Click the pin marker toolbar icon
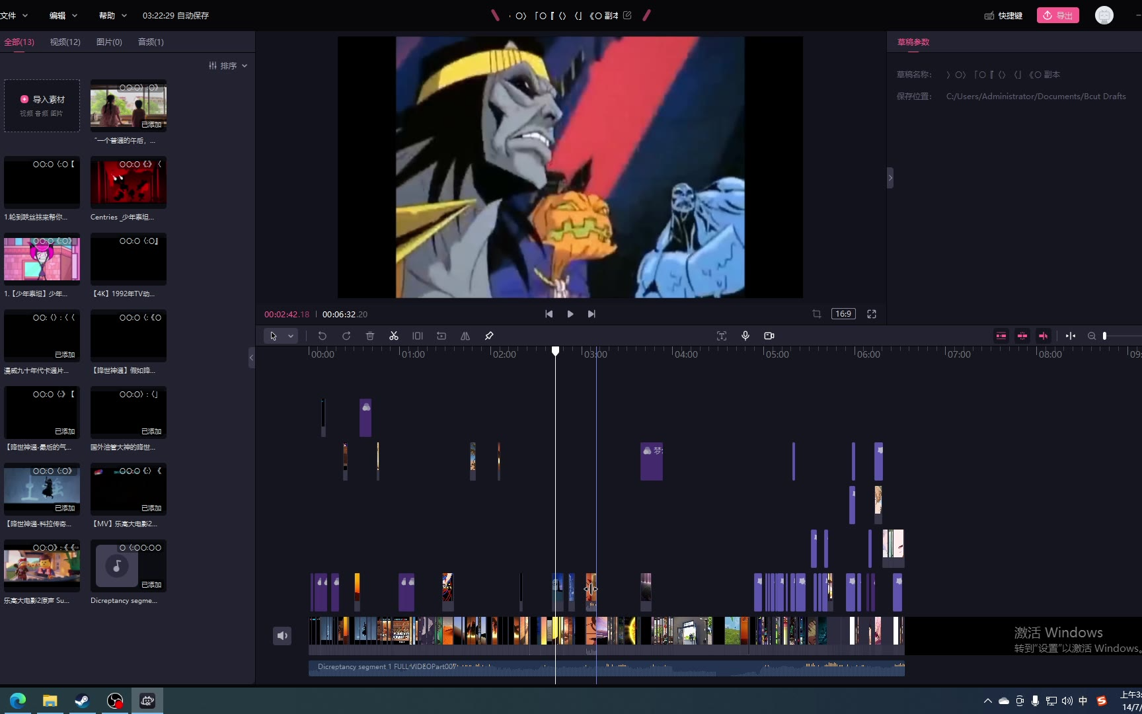The image size is (1142, 714). pos(489,336)
